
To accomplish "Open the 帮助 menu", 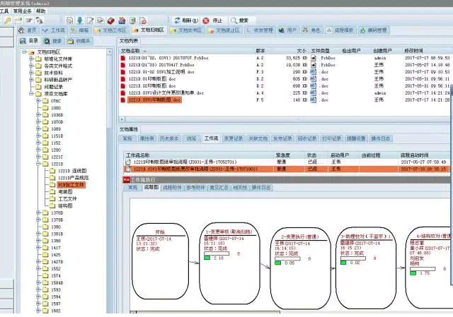I will (40, 12).
